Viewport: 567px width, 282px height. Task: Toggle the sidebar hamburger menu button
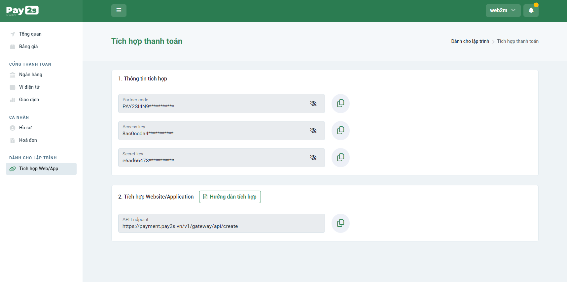tap(119, 11)
